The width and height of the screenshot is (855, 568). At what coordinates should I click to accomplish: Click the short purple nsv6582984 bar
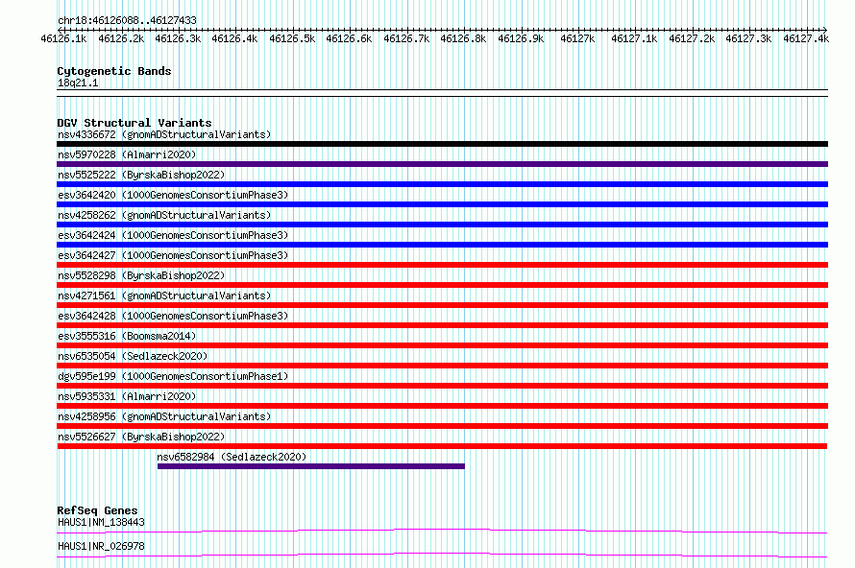pyautogui.click(x=311, y=466)
